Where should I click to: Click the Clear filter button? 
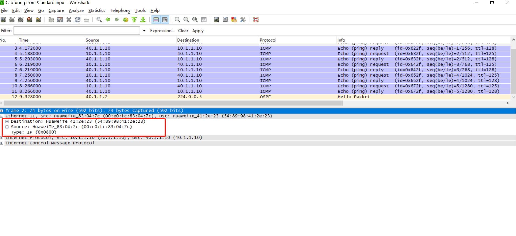183,31
